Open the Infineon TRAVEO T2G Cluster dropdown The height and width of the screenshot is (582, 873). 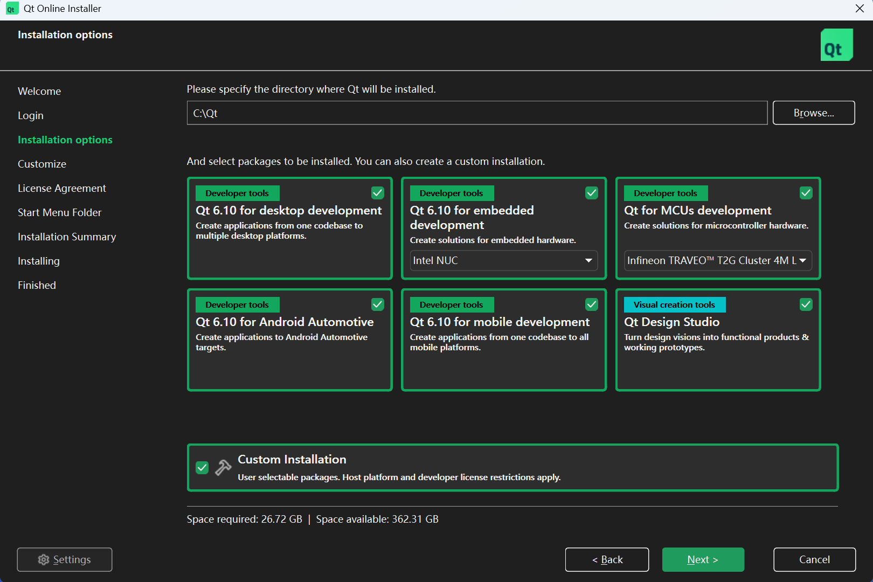(x=718, y=260)
